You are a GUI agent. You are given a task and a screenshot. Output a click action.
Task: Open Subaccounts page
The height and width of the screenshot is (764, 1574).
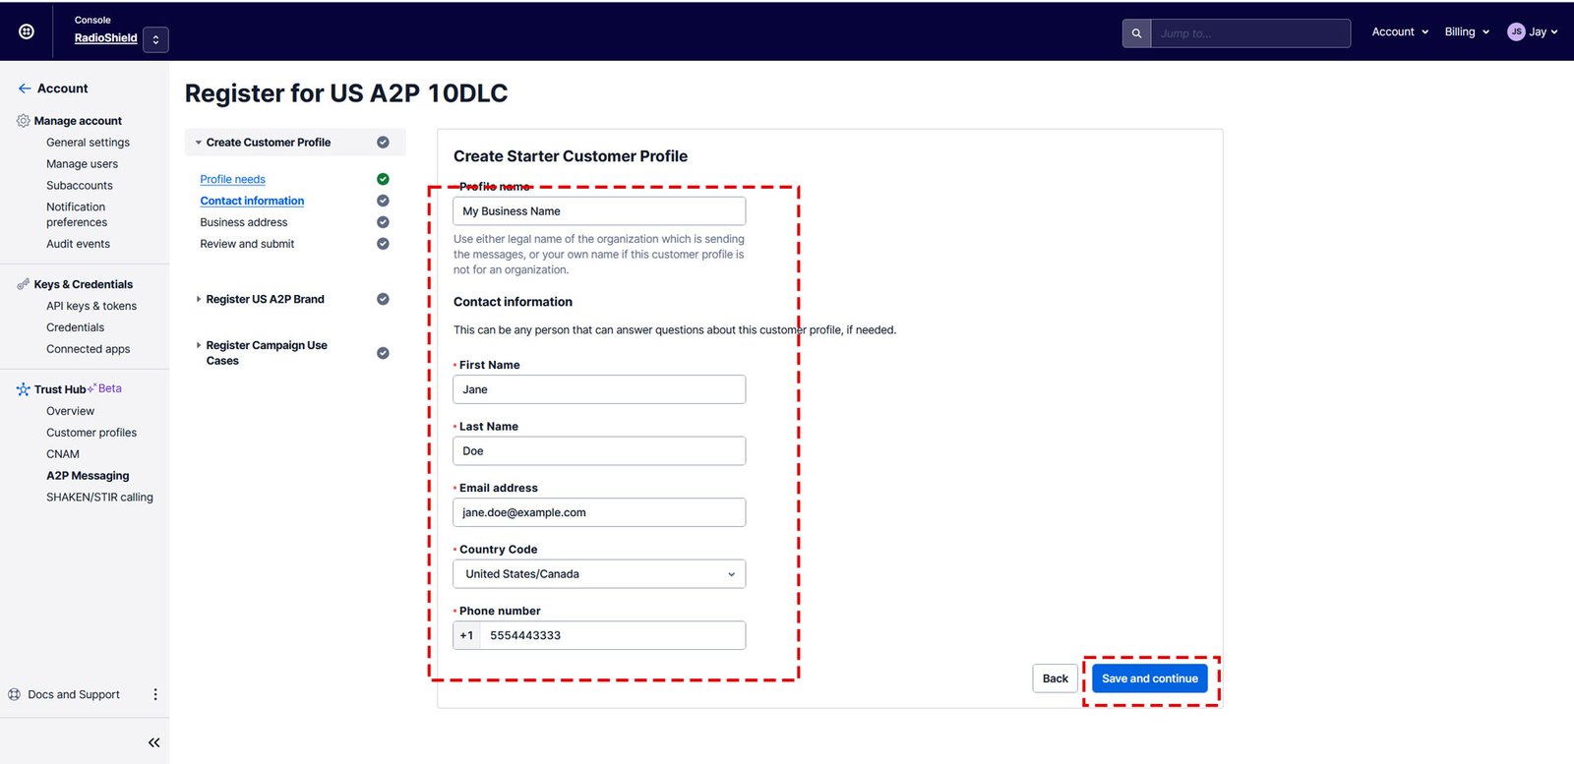(x=80, y=186)
